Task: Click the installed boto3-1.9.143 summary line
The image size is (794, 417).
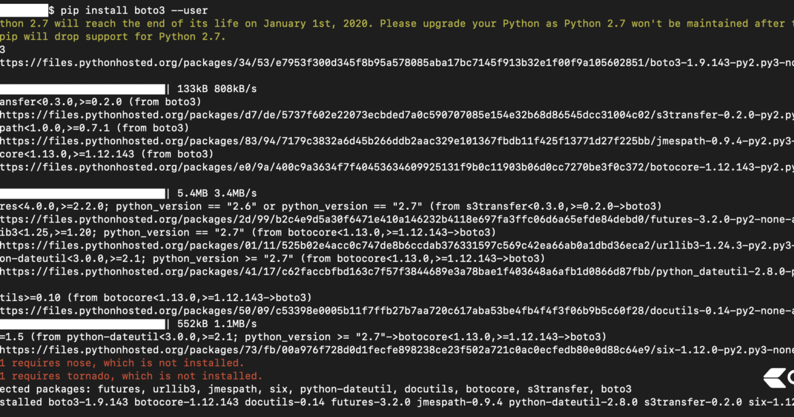Action: [x=397, y=402]
